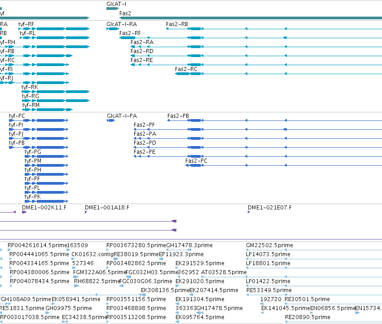Select GlcAT-I-PA protein label

(122, 116)
